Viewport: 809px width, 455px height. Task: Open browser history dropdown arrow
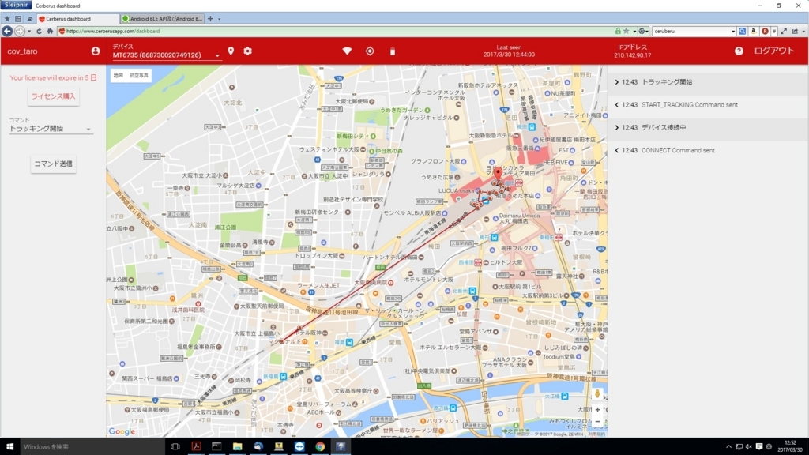click(x=29, y=31)
